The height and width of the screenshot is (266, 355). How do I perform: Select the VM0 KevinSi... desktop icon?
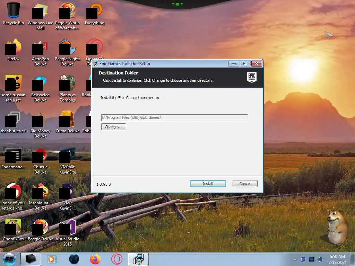(x=68, y=197)
